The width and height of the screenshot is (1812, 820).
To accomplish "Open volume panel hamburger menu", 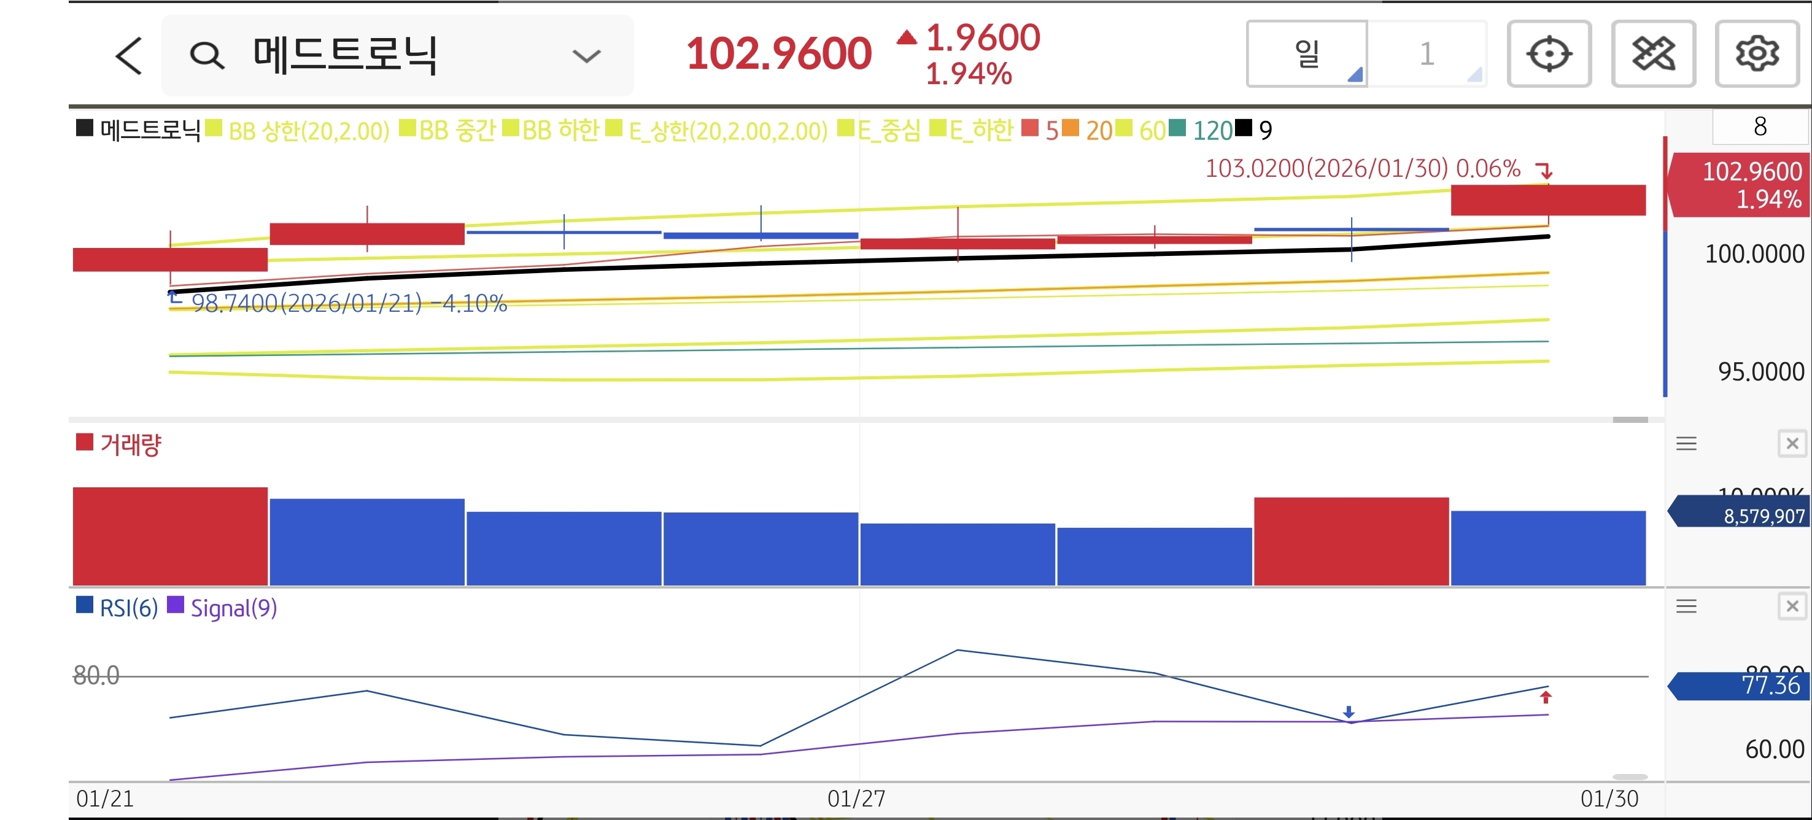I will pyautogui.click(x=1686, y=444).
